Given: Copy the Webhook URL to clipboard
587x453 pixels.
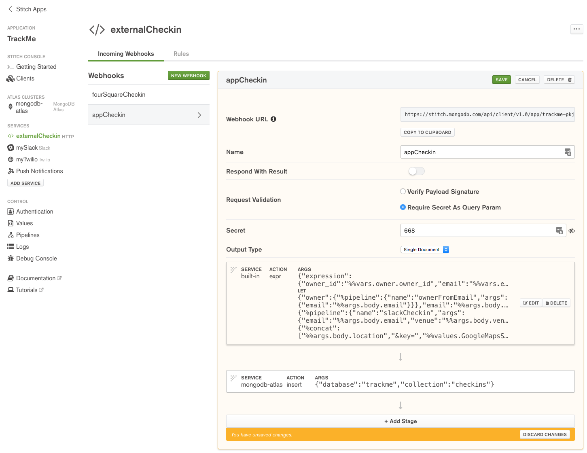Looking at the screenshot, I should 427,132.
